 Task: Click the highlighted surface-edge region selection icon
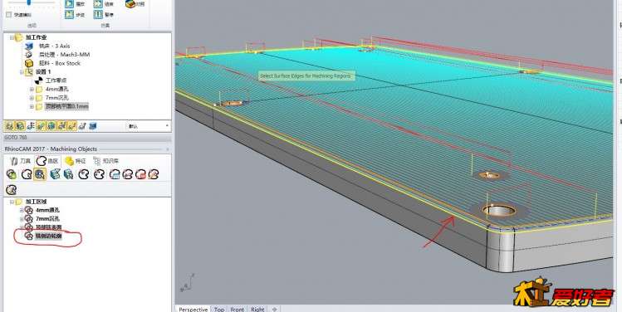click(x=40, y=174)
